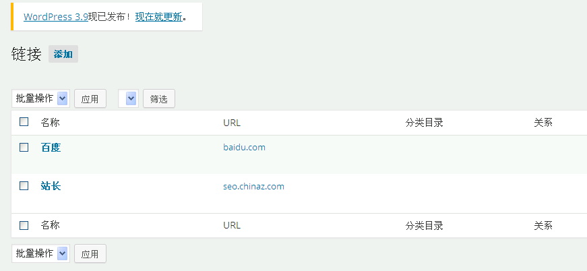Sort by 名称 column in header
The image size is (587, 271).
(x=50, y=123)
